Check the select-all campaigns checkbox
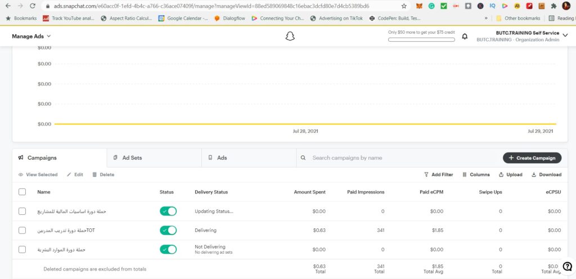The width and height of the screenshot is (576, 279). tap(22, 192)
